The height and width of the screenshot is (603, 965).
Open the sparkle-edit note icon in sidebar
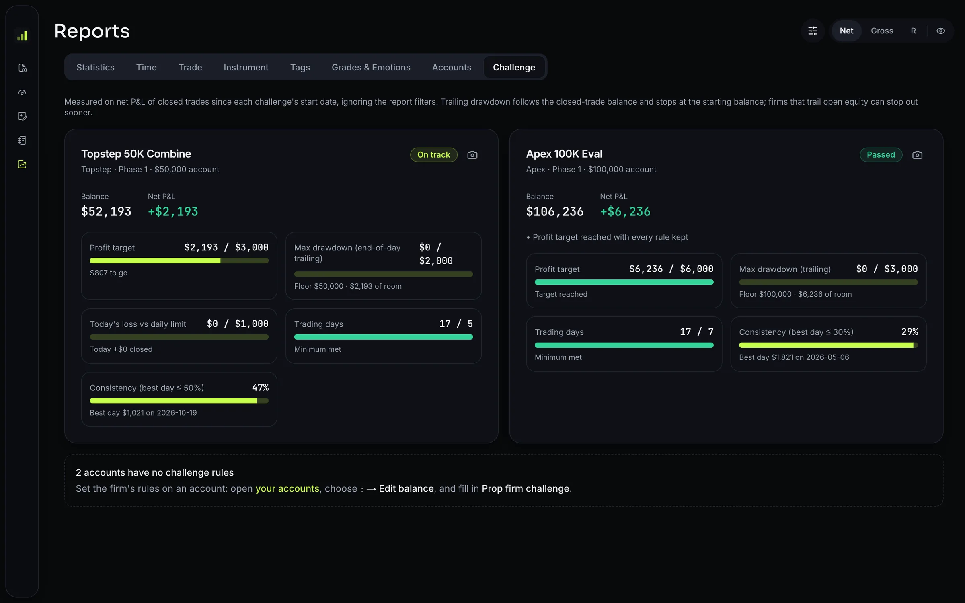tap(23, 116)
